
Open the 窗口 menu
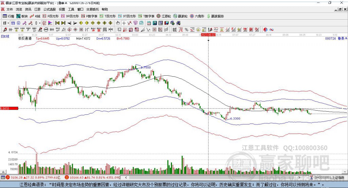(x=80, y=9)
